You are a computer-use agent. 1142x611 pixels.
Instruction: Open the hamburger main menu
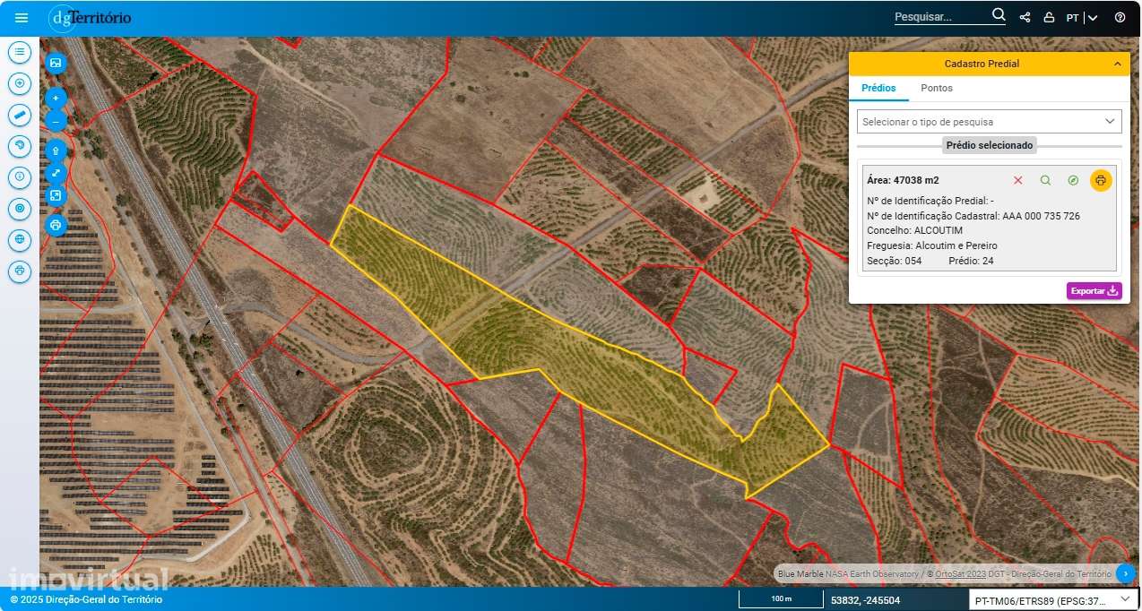click(22, 17)
